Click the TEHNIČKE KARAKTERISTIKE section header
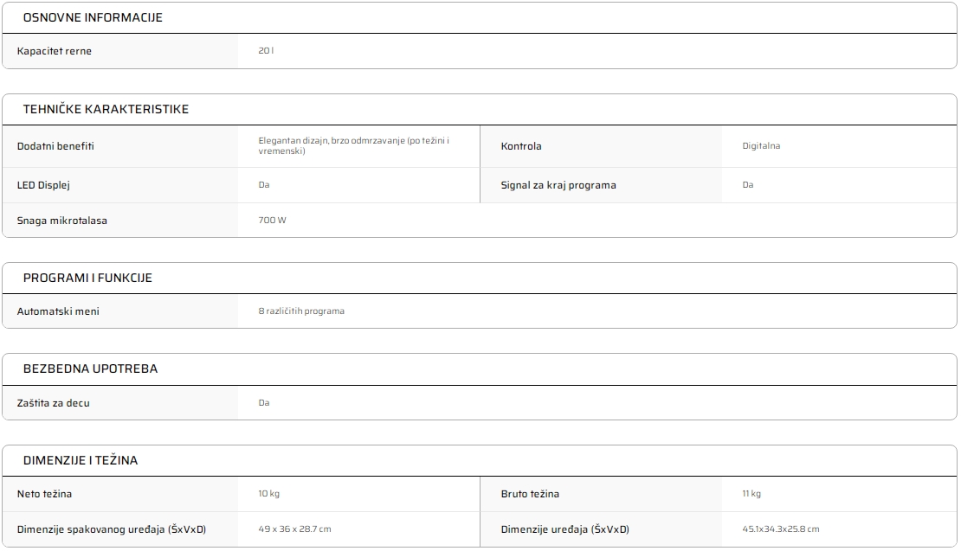 point(106,109)
